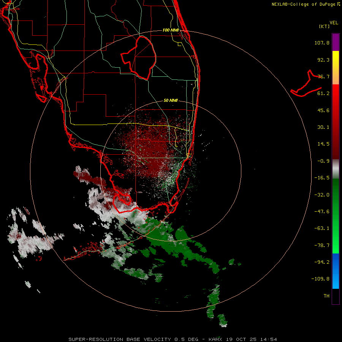The image size is (342, 342).
Task: Click the 61.2 velocity scale value
Action: coord(323,93)
